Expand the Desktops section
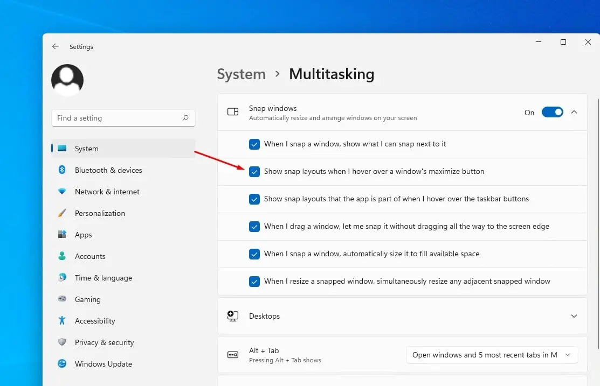The width and height of the screenshot is (600, 386). tap(574, 316)
